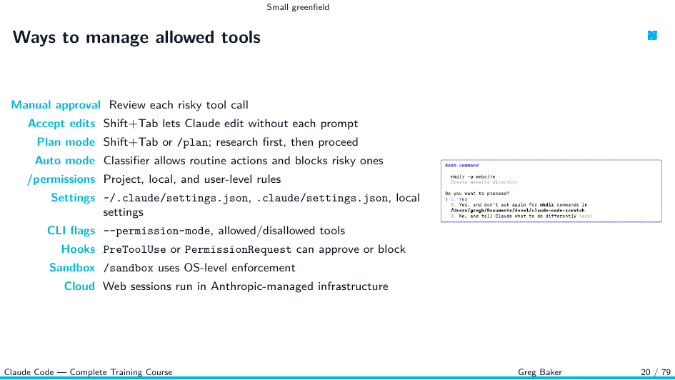Select the 'Settings' term
The image size is (675, 380).
[73, 198]
